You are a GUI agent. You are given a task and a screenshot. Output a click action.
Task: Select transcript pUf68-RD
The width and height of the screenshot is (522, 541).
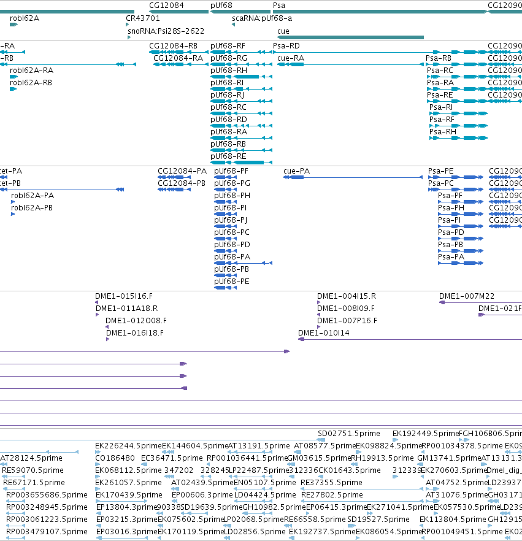(229, 120)
